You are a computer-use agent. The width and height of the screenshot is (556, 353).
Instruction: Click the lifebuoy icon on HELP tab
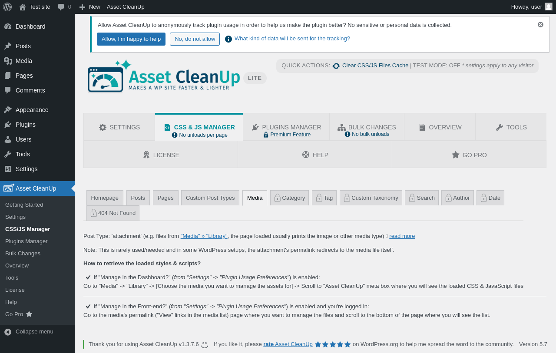tap(306, 155)
